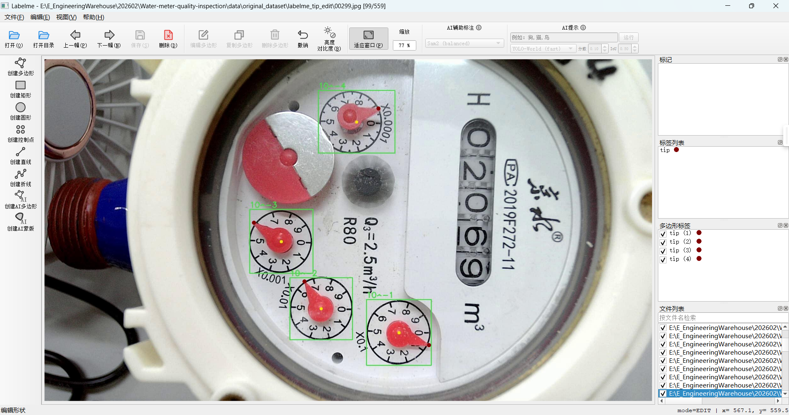This screenshot has width=789, height=415.
Task: Decrease the 分数 score spinner value
Action: click(x=605, y=51)
